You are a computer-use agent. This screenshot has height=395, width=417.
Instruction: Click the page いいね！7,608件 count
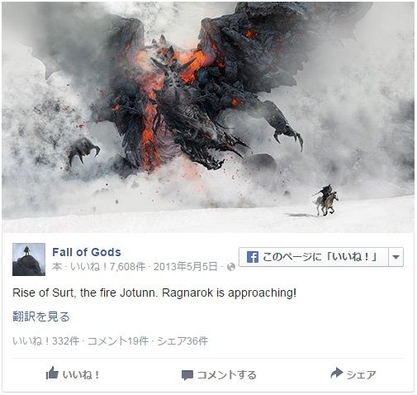[107, 267]
